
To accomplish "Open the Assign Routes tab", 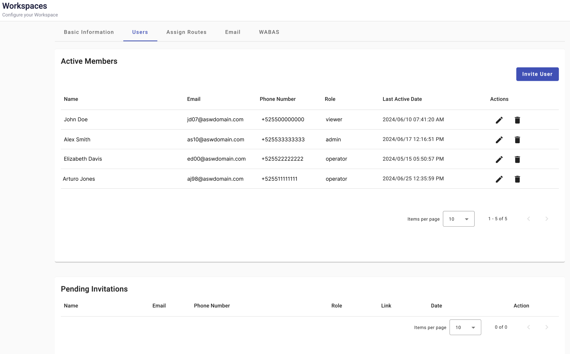I will pyautogui.click(x=187, y=32).
